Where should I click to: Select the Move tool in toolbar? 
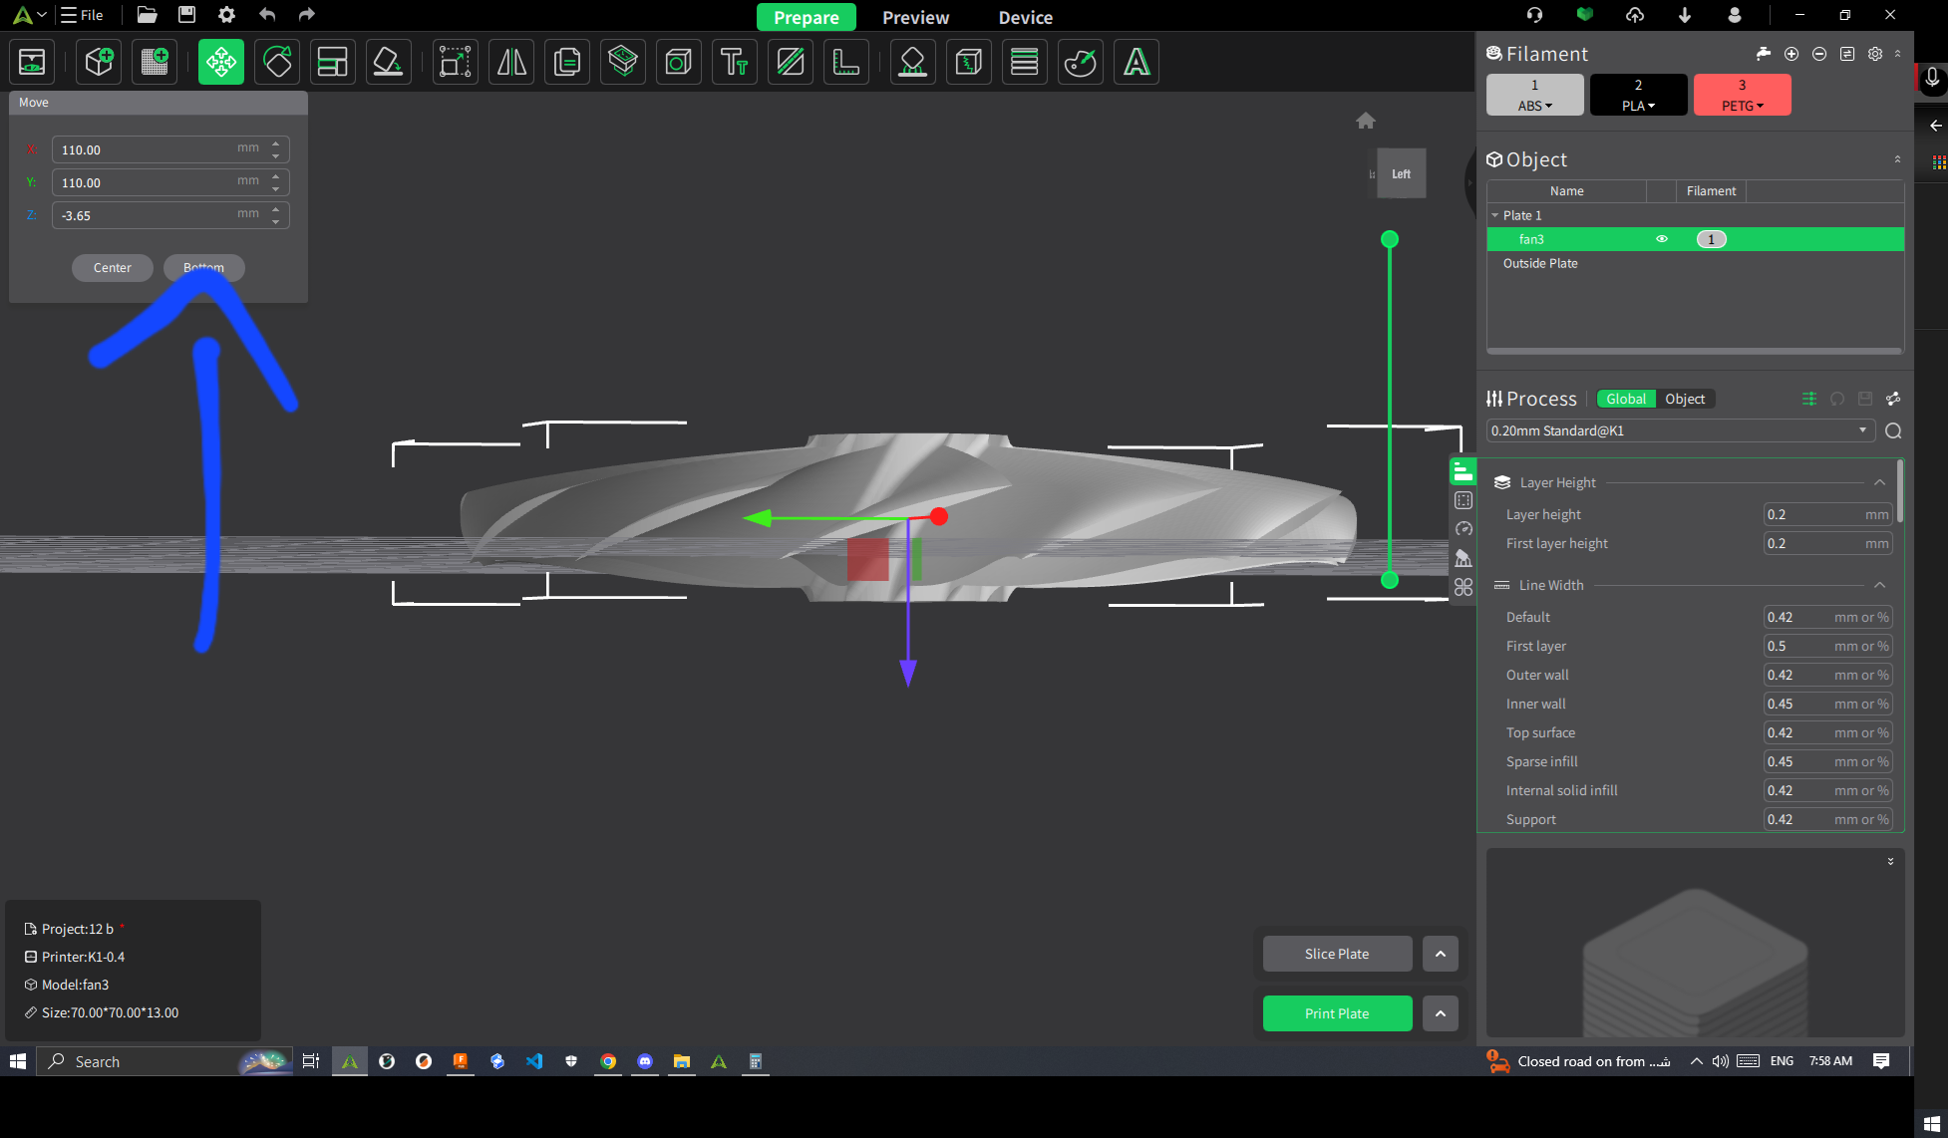click(221, 63)
